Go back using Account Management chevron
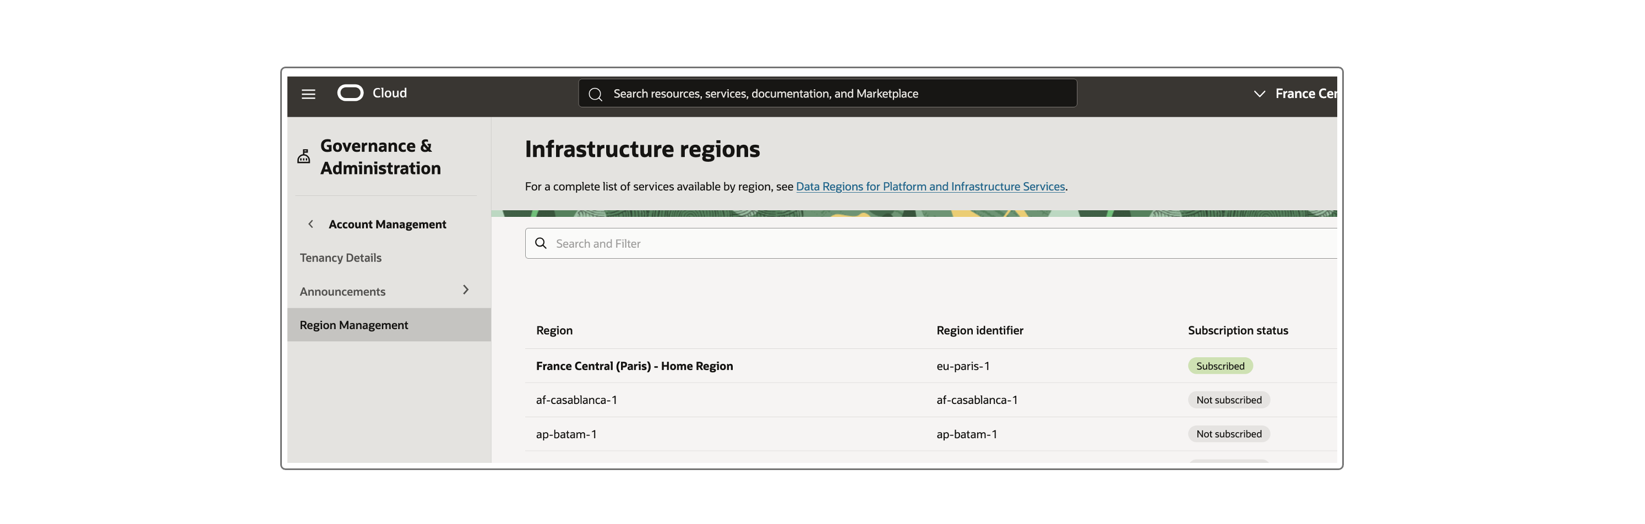Screen dimensions: 1645x524 311,224
